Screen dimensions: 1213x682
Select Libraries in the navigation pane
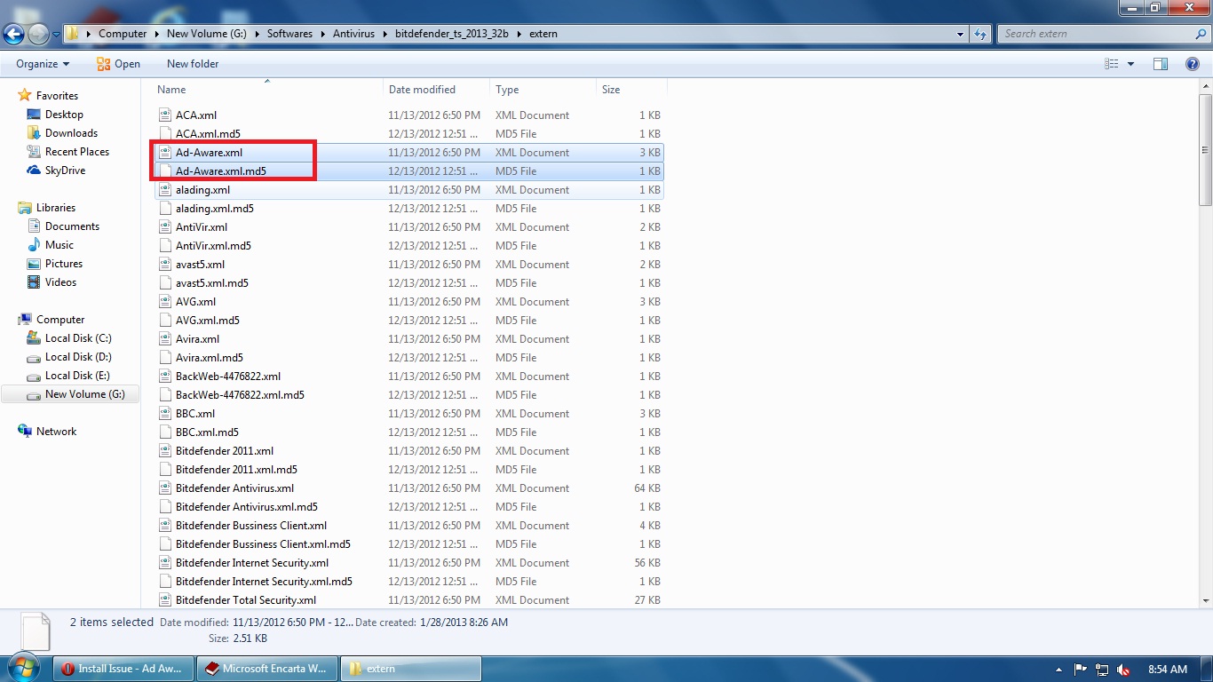point(56,208)
